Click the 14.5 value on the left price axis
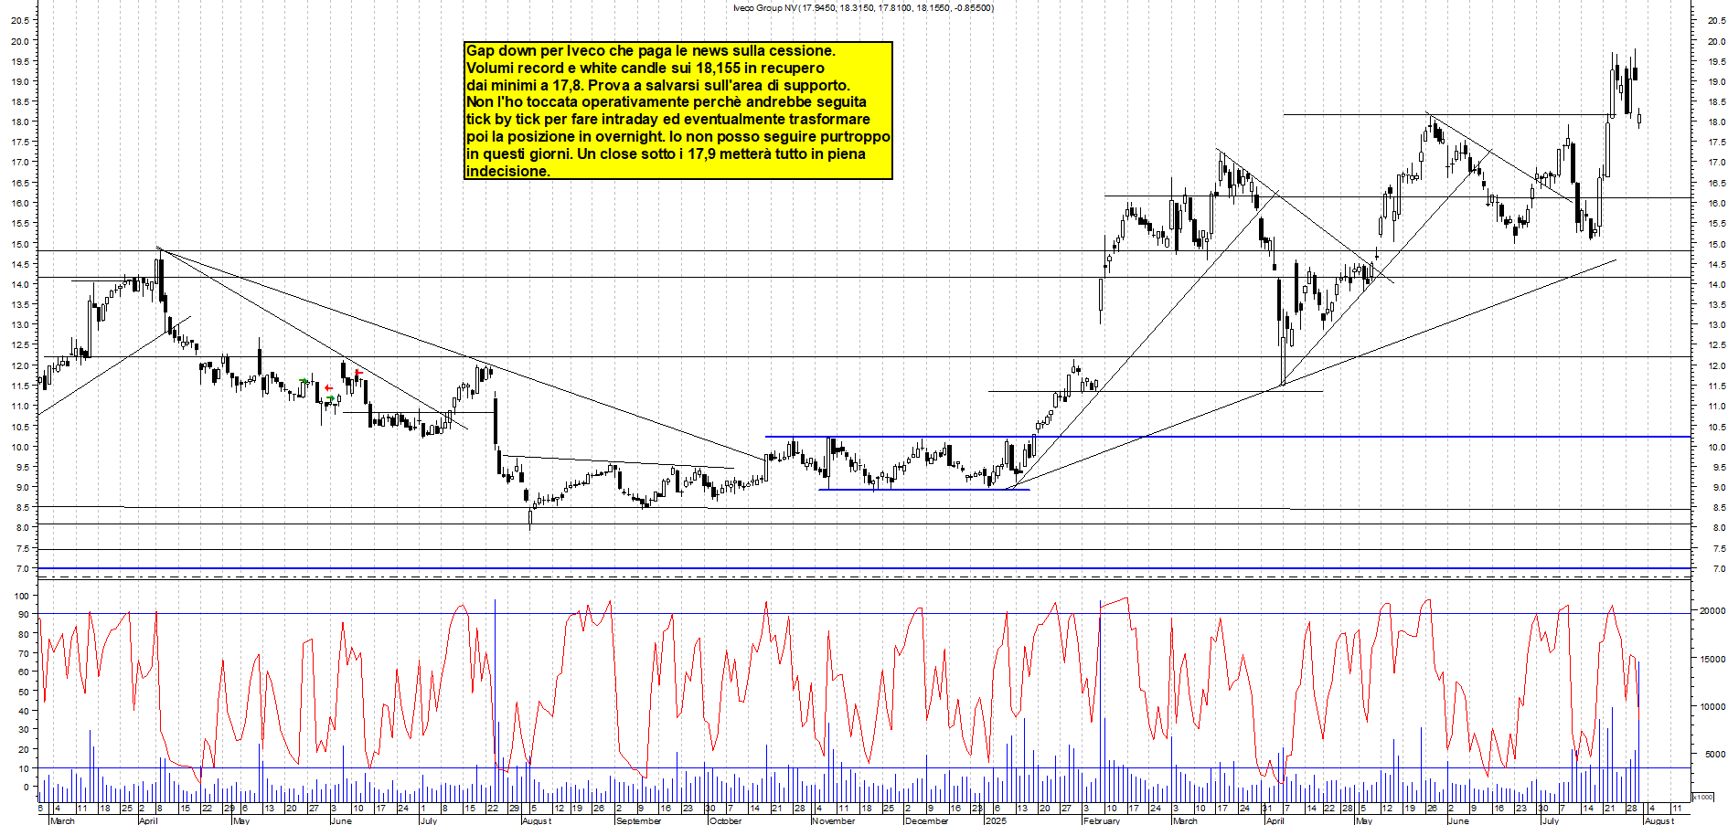 (x=19, y=265)
